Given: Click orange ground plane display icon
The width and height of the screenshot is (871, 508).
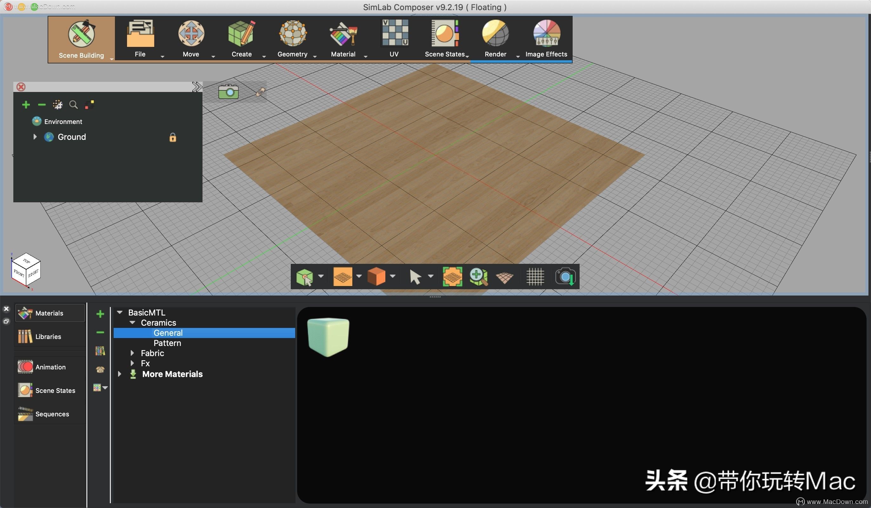Looking at the screenshot, I should (342, 277).
